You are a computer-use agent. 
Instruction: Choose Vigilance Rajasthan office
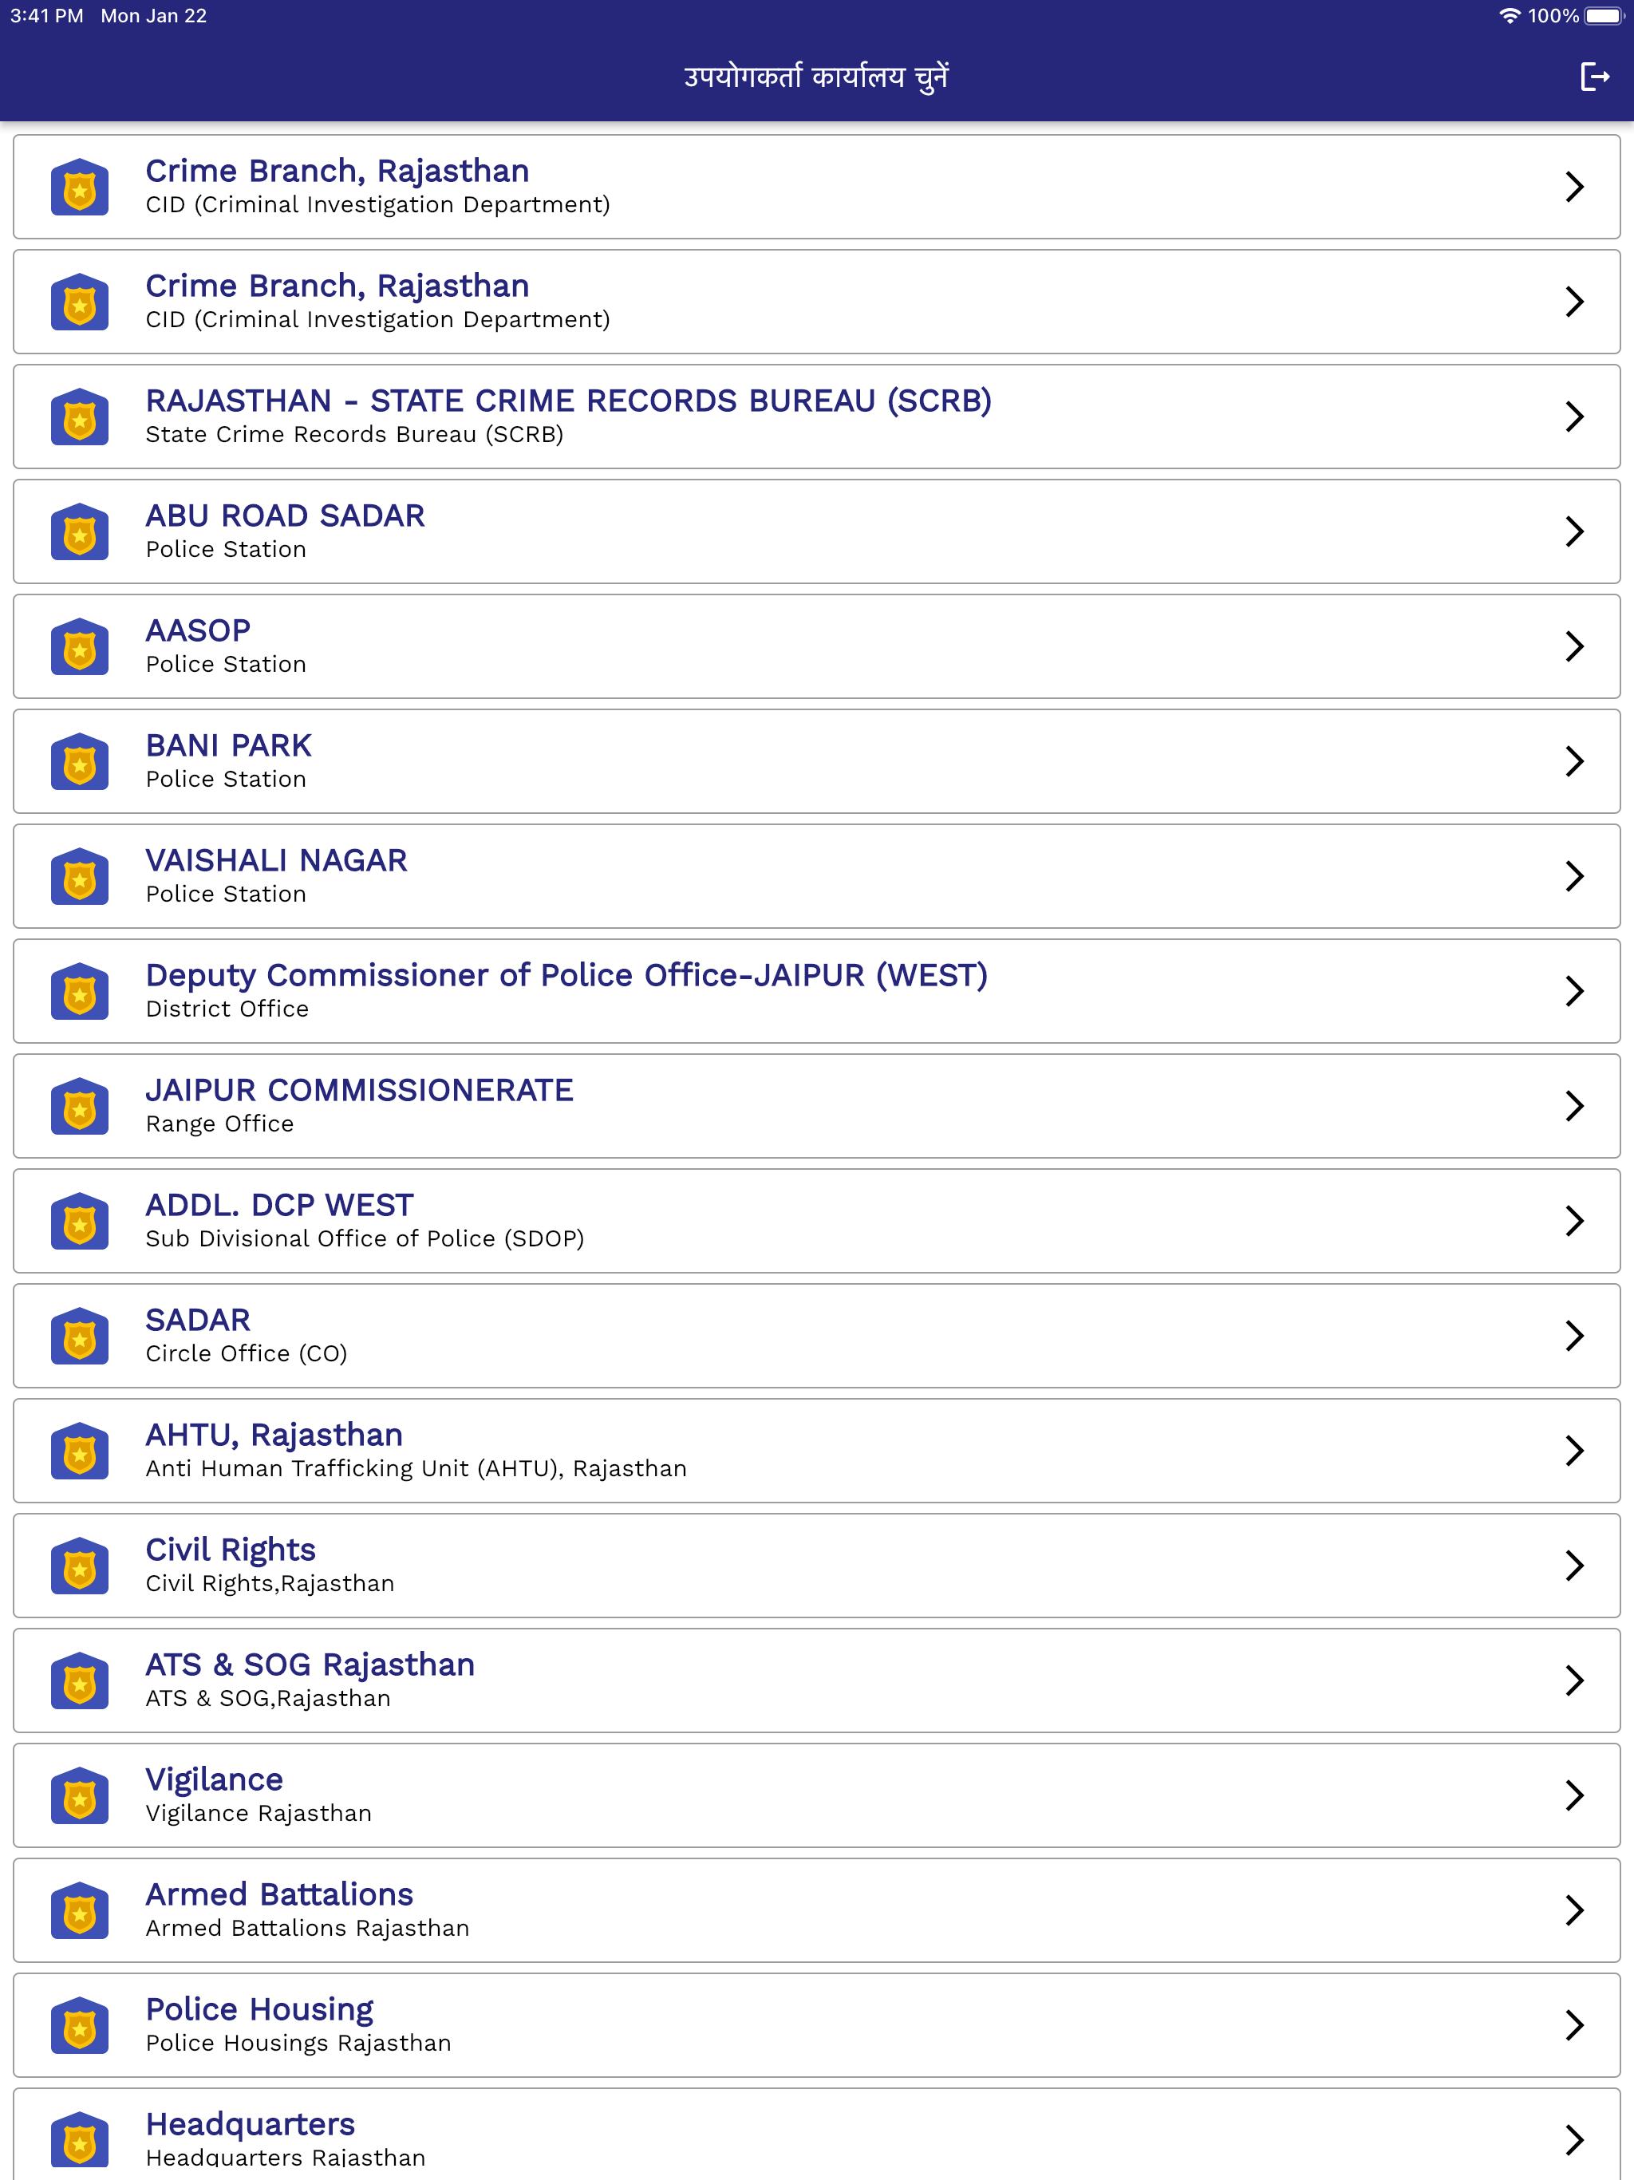tap(817, 1795)
